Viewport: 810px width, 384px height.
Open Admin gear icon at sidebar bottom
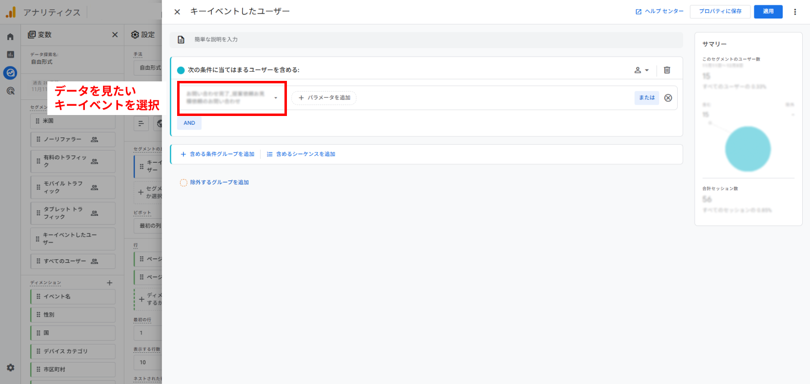pyautogui.click(x=10, y=368)
